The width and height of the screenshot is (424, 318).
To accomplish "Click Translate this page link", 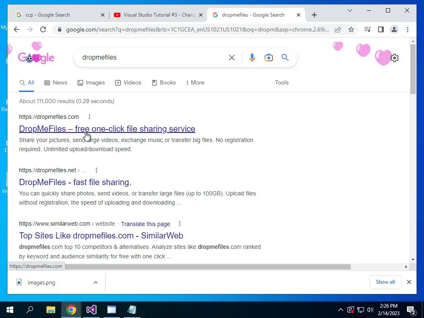I will 145,224.
